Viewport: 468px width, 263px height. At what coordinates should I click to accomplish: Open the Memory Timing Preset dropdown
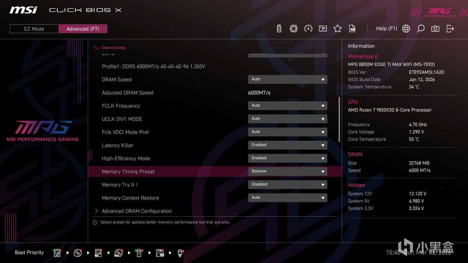click(287, 171)
